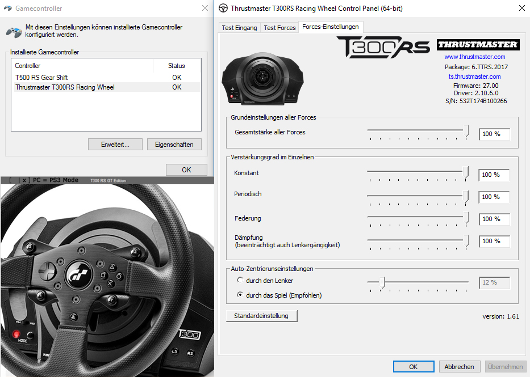Click the Übernehmen button

pyautogui.click(x=505, y=367)
